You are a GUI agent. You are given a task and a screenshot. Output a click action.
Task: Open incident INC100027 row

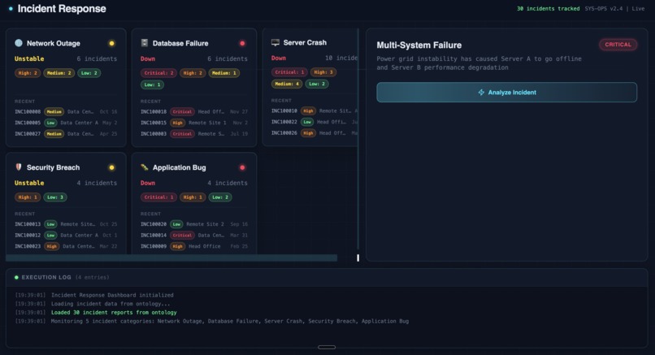point(66,134)
